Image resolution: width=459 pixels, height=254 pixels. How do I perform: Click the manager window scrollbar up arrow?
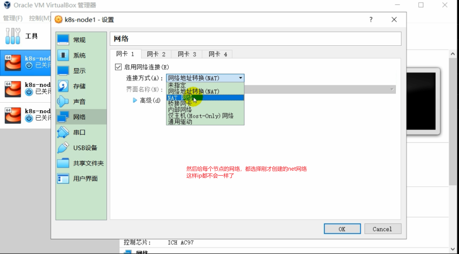click(453, 54)
